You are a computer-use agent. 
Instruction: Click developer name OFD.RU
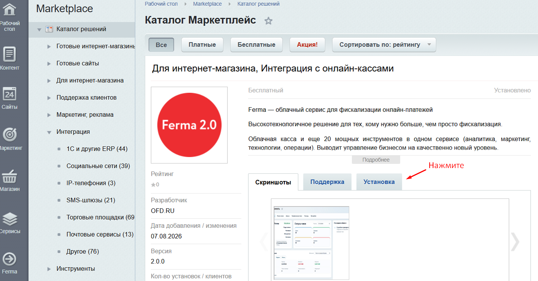point(163,211)
